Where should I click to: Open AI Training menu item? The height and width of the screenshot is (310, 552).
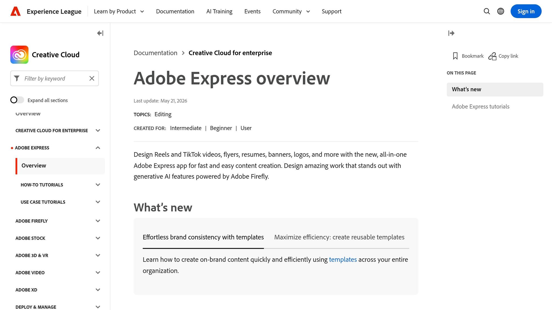pyautogui.click(x=219, y=11)
